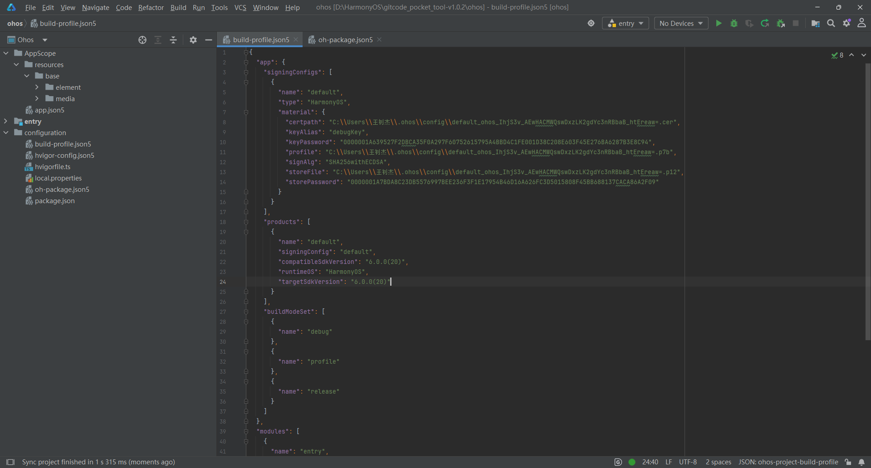Click the user account avatar icon
Image resolution: width=871 pixels, height=468 pixels.
point(861,23)
